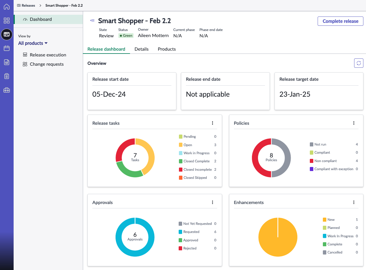
Task: Open Enhancements card options menu
Action: point(354,202)
